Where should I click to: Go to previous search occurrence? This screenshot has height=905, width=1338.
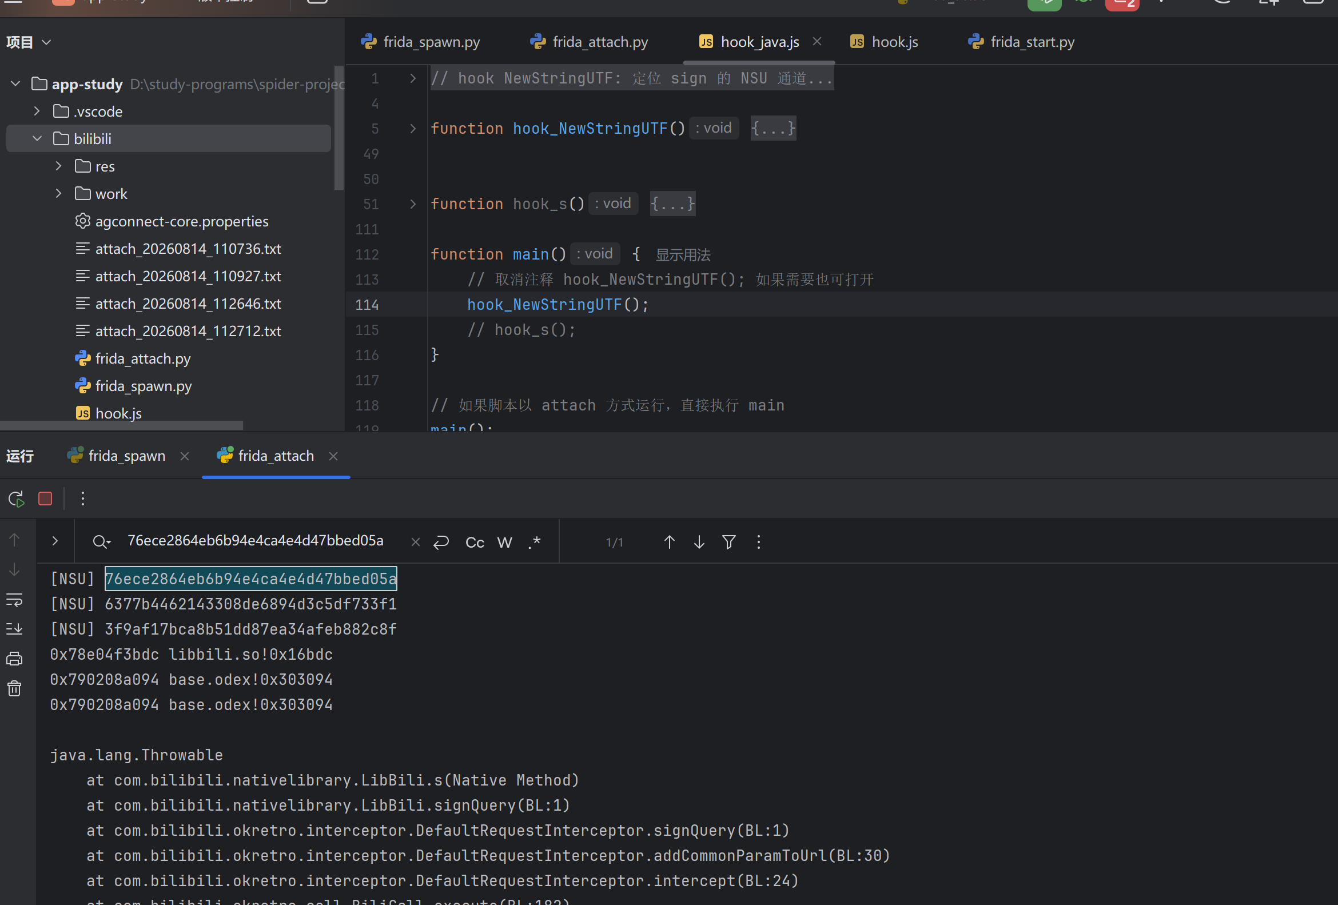[x=669, y=543]
